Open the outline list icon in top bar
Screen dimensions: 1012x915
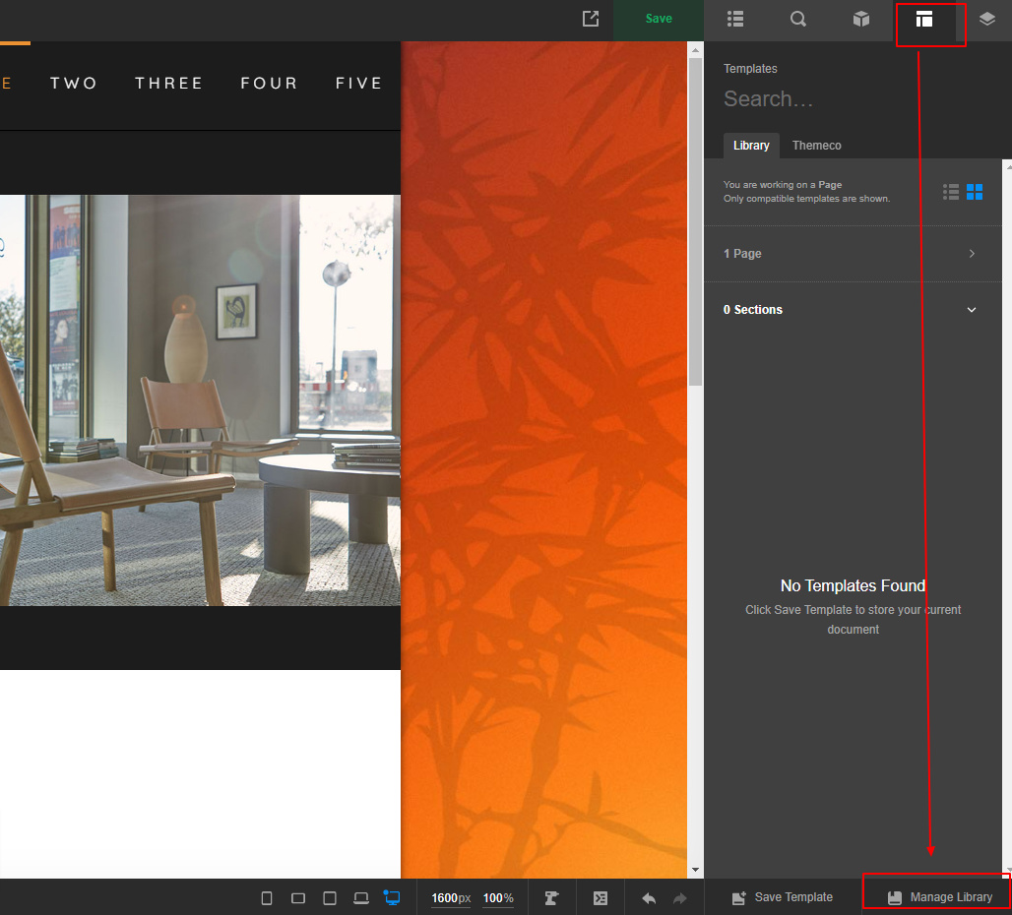[x=735, y=20]
